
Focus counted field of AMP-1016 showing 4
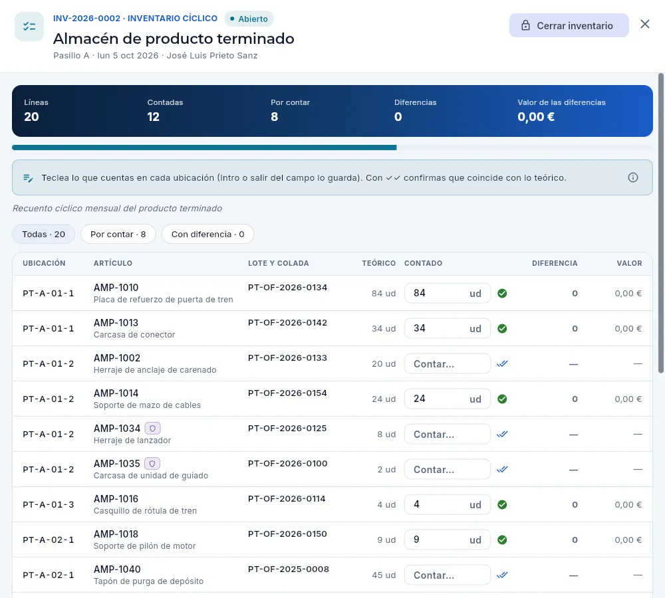pos(448,504)
